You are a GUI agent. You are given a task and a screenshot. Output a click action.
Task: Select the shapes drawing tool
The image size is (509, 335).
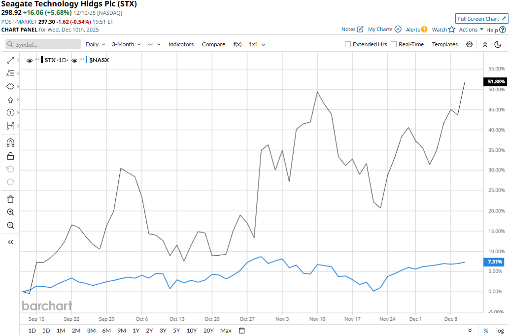coord(10,86)
